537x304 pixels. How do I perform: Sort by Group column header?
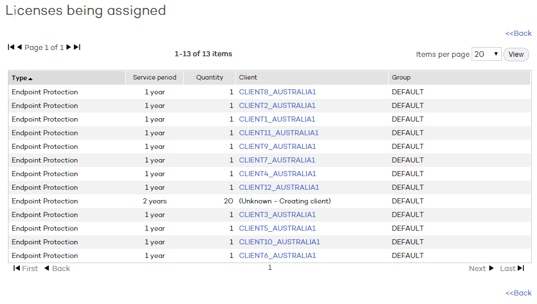[401, 77]
